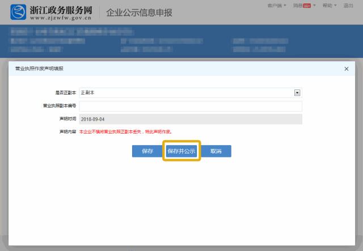Click the 声明时间 date field
The width and height of the screenshot is (363, 251).
[191, 119]
